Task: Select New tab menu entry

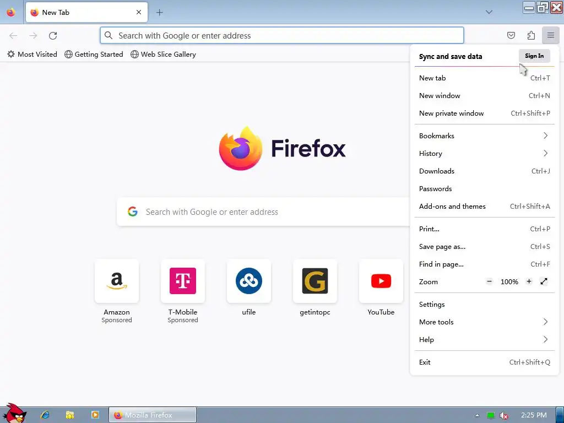Action: tap(484, 78)
